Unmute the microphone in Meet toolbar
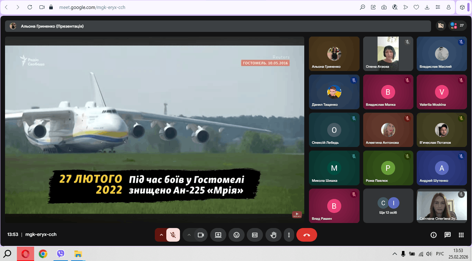The height and width of the screenshot is (261, 472). coord(173,235)
